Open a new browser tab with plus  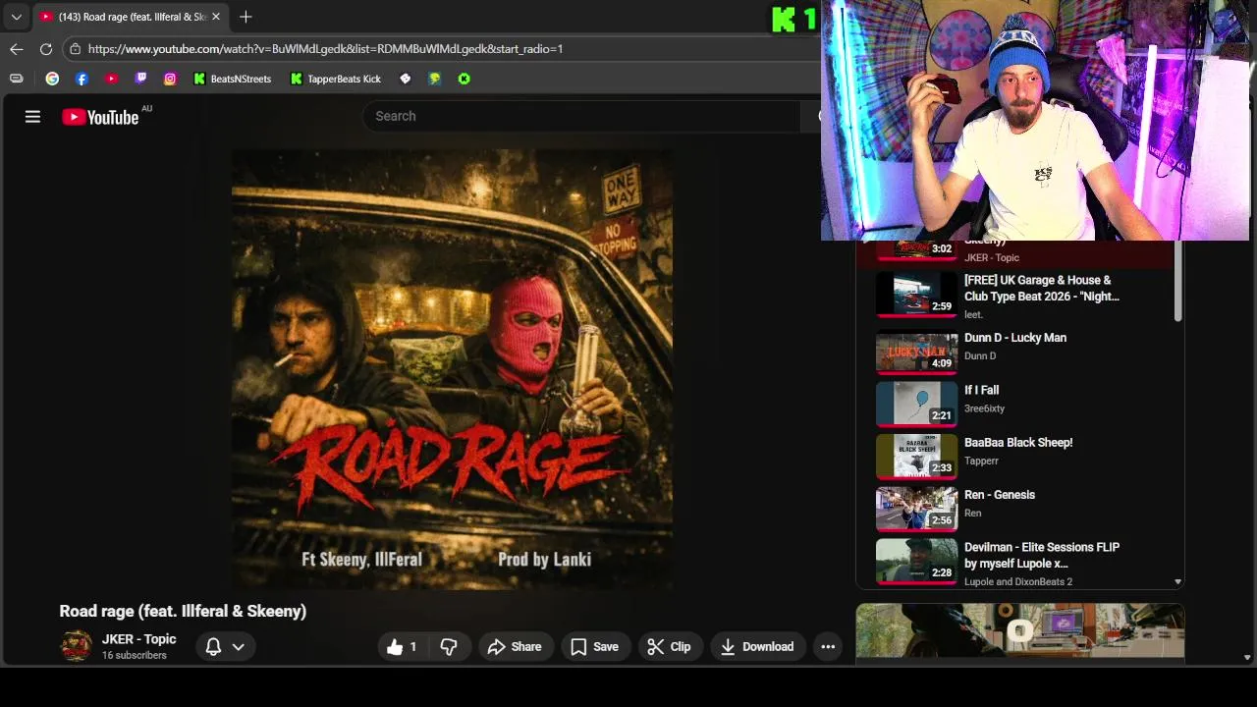coord(246,17)
